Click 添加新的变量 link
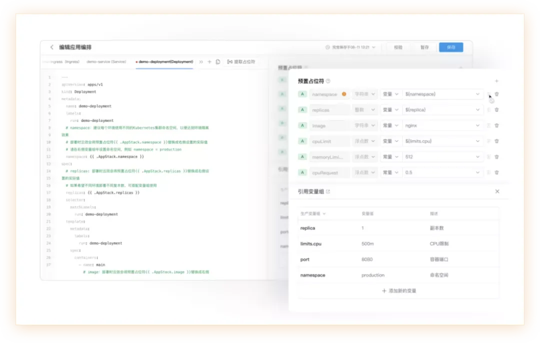Screen dimensions: 540x343 point(399,290)
